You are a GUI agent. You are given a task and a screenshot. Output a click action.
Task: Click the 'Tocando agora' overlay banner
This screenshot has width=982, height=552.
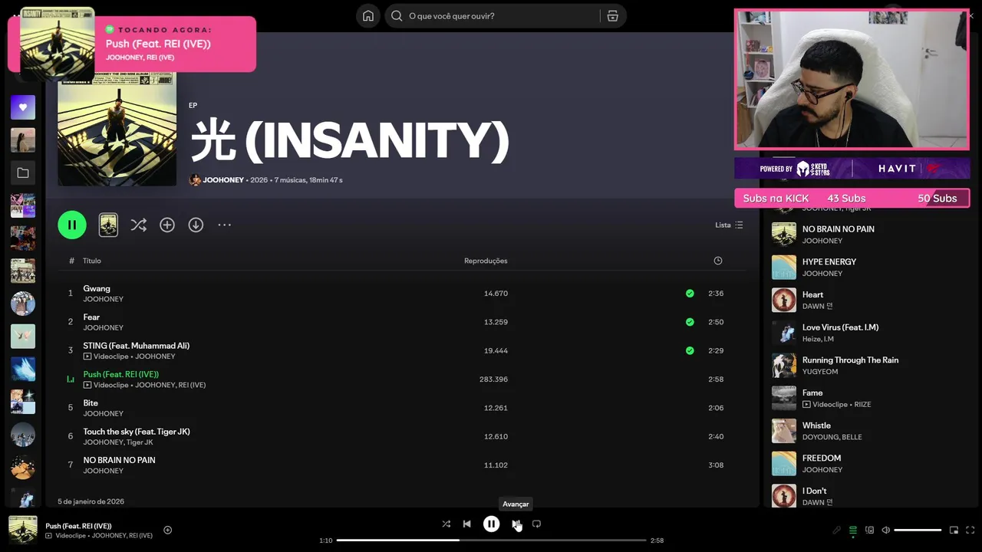132,44
